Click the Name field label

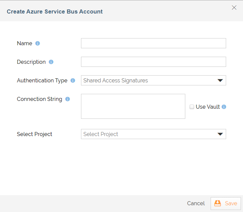(x=25, y=44)
